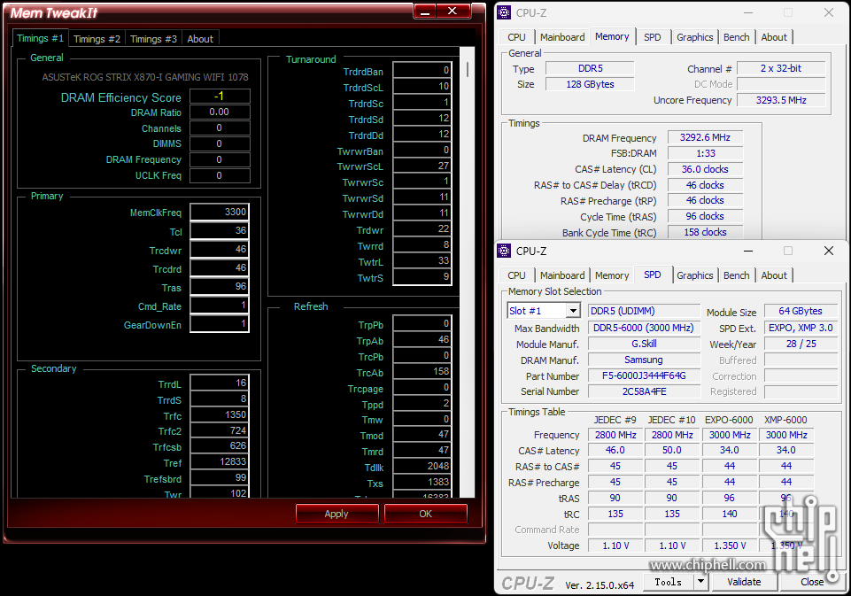Open About tab in upper CPU-Z window

tap(774, 37)
